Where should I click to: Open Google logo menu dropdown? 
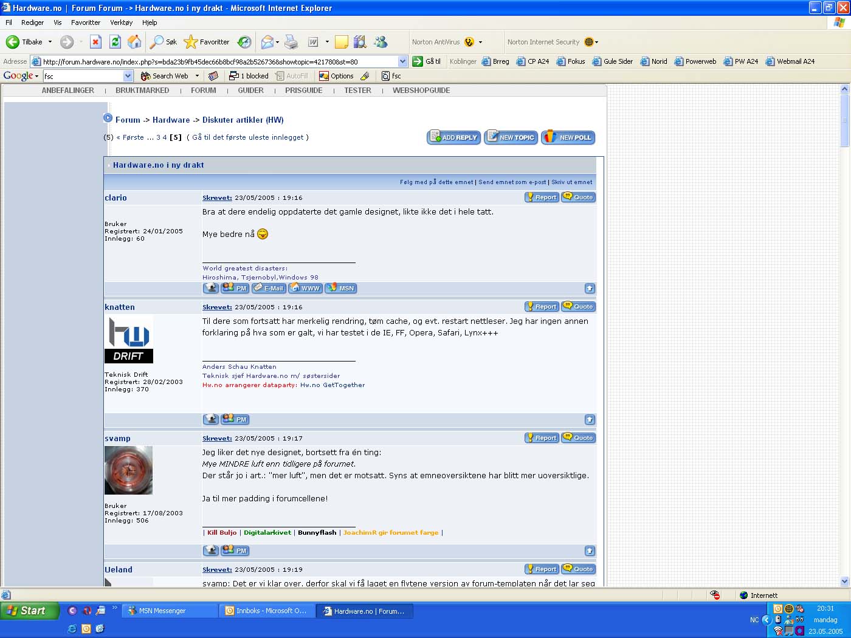pyautogui.click(x=36, y=76)
